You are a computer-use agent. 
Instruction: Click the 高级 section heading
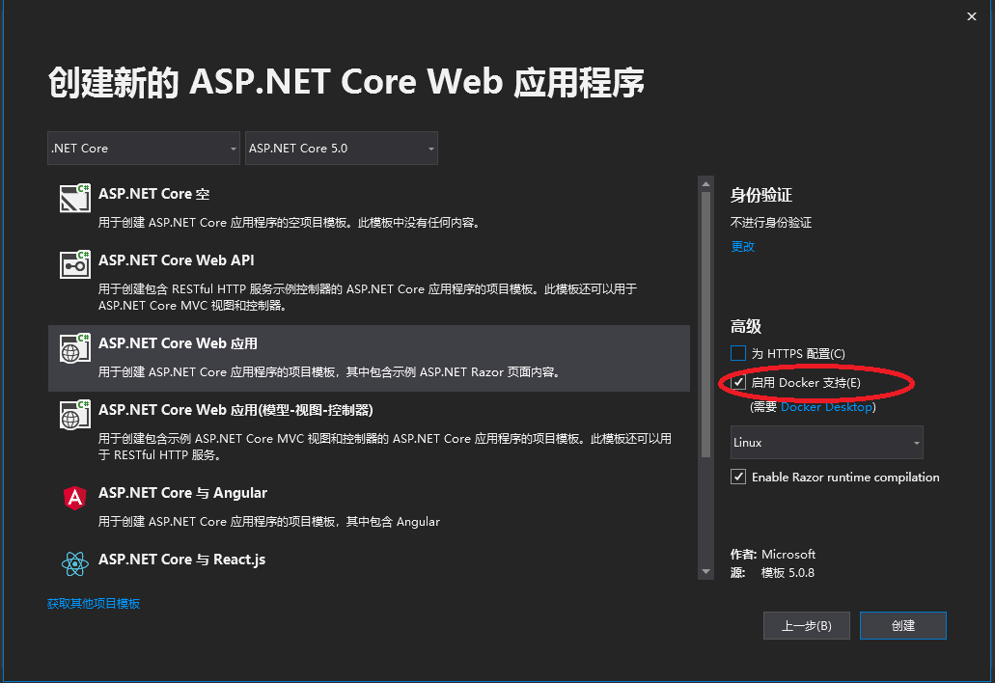(746, 327)
